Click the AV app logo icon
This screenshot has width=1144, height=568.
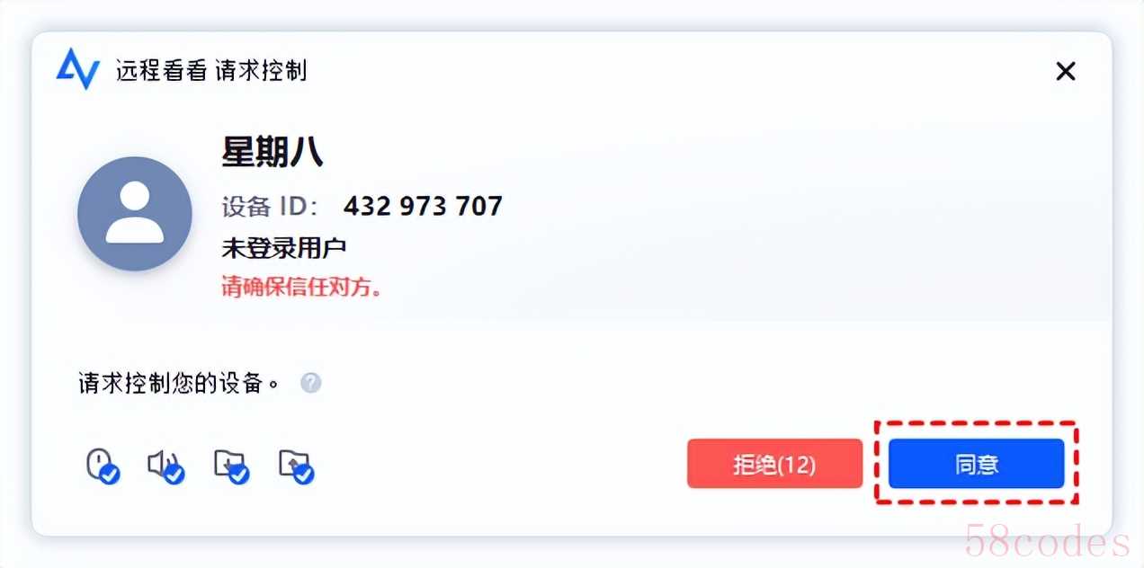pos(77,69)
